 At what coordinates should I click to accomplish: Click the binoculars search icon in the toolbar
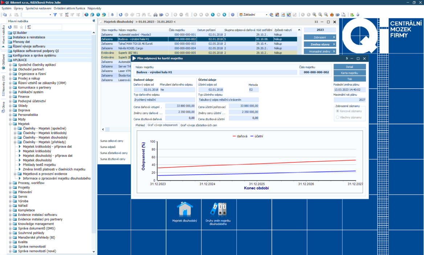point(144,15)
